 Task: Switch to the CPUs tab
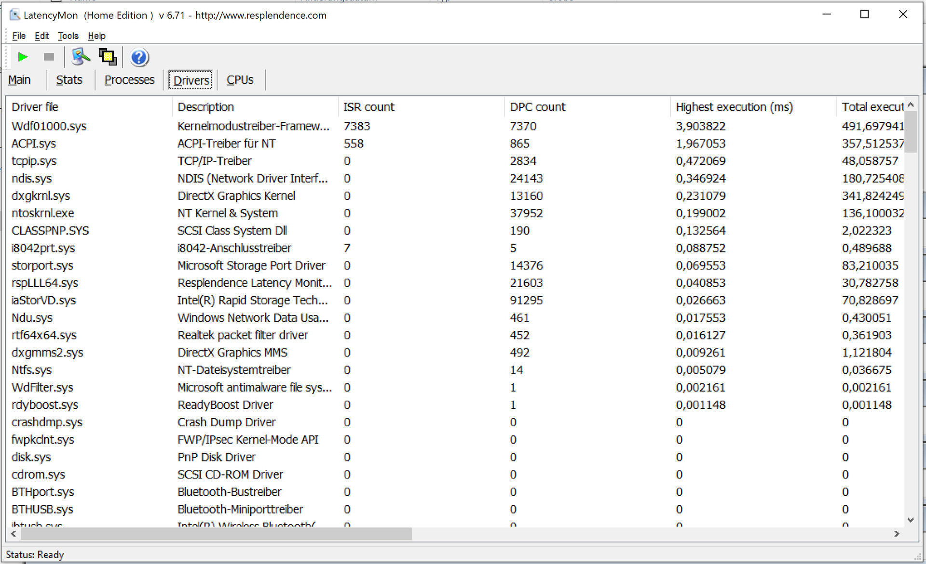coord(240,80)
